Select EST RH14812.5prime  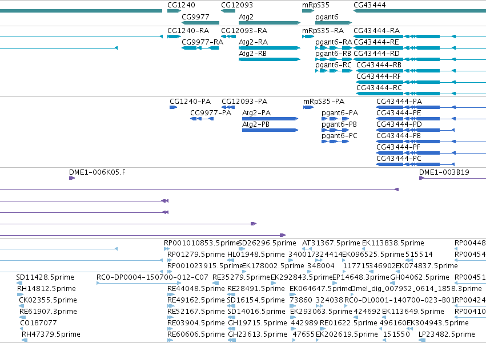[x=46, y=289]
